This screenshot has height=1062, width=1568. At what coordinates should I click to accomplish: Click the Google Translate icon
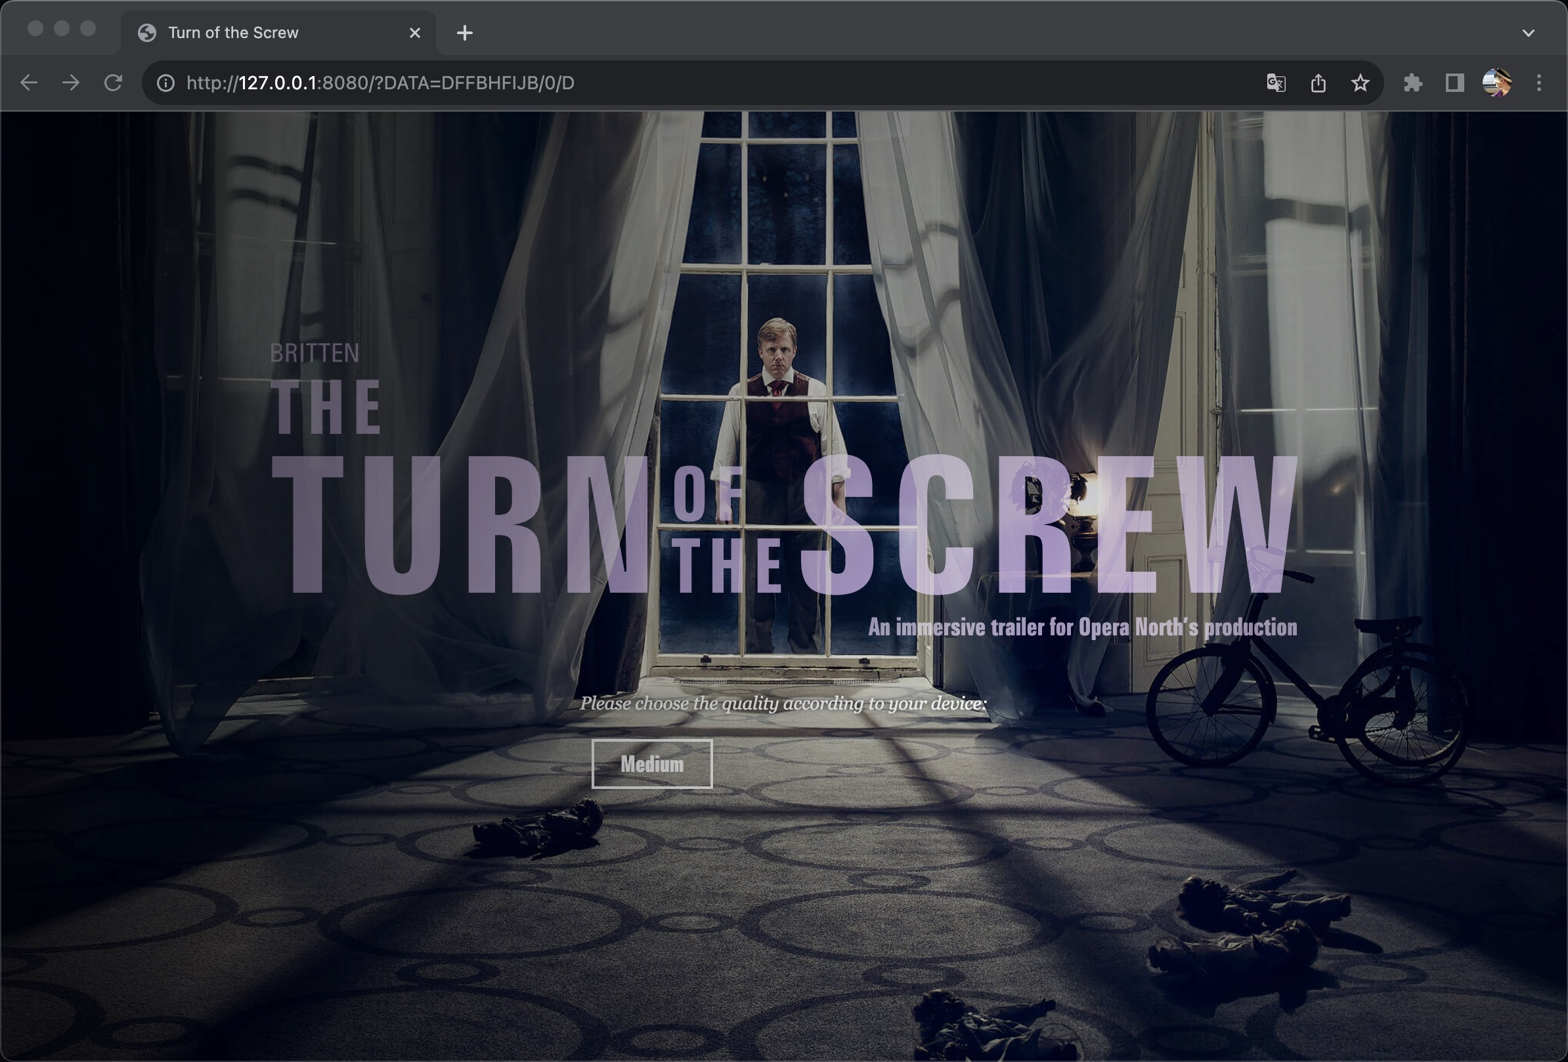coord(1275,83)
